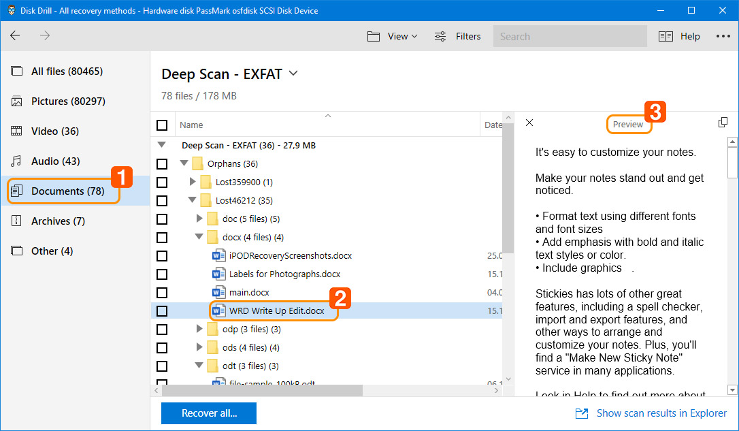This screenshot has height=431, width=739.
Task: Click Word icon of main.docx
Action: click(x=218, y=293)
